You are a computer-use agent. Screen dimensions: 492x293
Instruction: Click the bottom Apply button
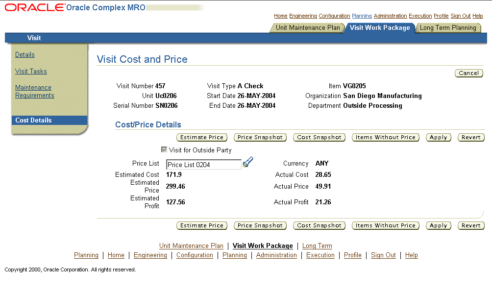point(439,225)
